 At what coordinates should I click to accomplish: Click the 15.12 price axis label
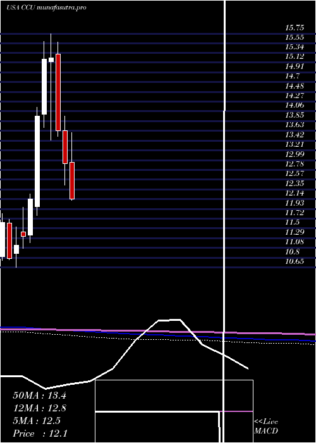tap(295, 56)
